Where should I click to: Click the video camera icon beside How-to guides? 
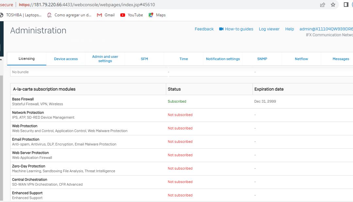click(x=221, y=29)
